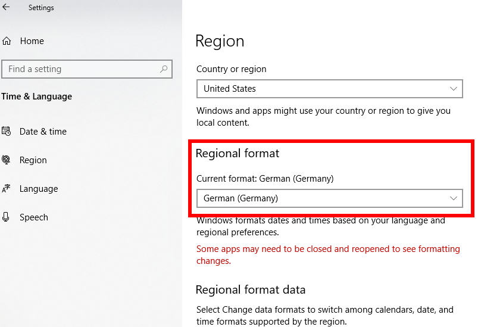Open Speech settings page
This screenshot has width=481, height=327.
tap(34, 217)
